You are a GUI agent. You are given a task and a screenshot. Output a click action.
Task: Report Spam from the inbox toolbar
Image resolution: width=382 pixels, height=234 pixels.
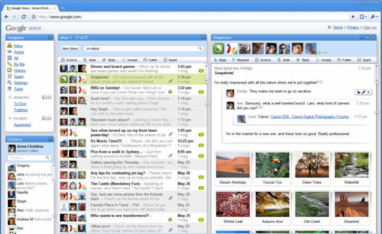click(x=170, y=60)
